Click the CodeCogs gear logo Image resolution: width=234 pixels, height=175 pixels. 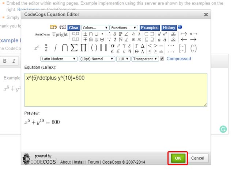[26, 159]
